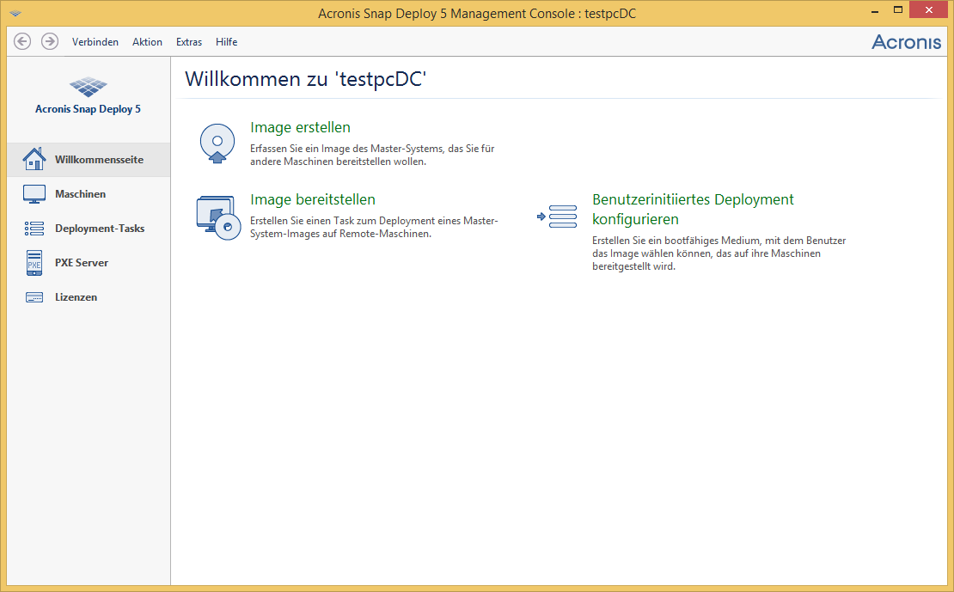Go forward with the right arrow button
Viewport: 954px width, 592px height.
(x=50, y=41)
